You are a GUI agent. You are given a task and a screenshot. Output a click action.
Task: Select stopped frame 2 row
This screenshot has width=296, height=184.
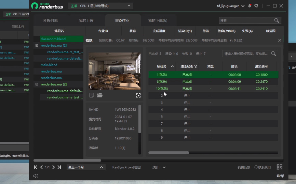coord(213,95)
